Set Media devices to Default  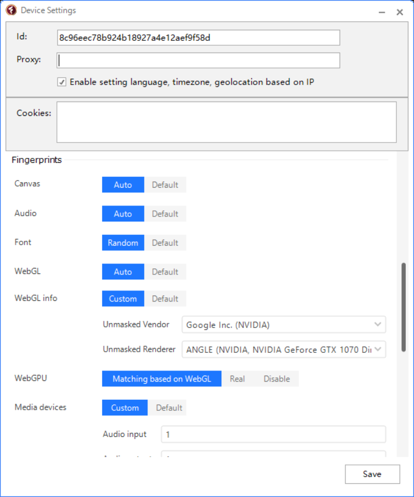coord(169,408)
